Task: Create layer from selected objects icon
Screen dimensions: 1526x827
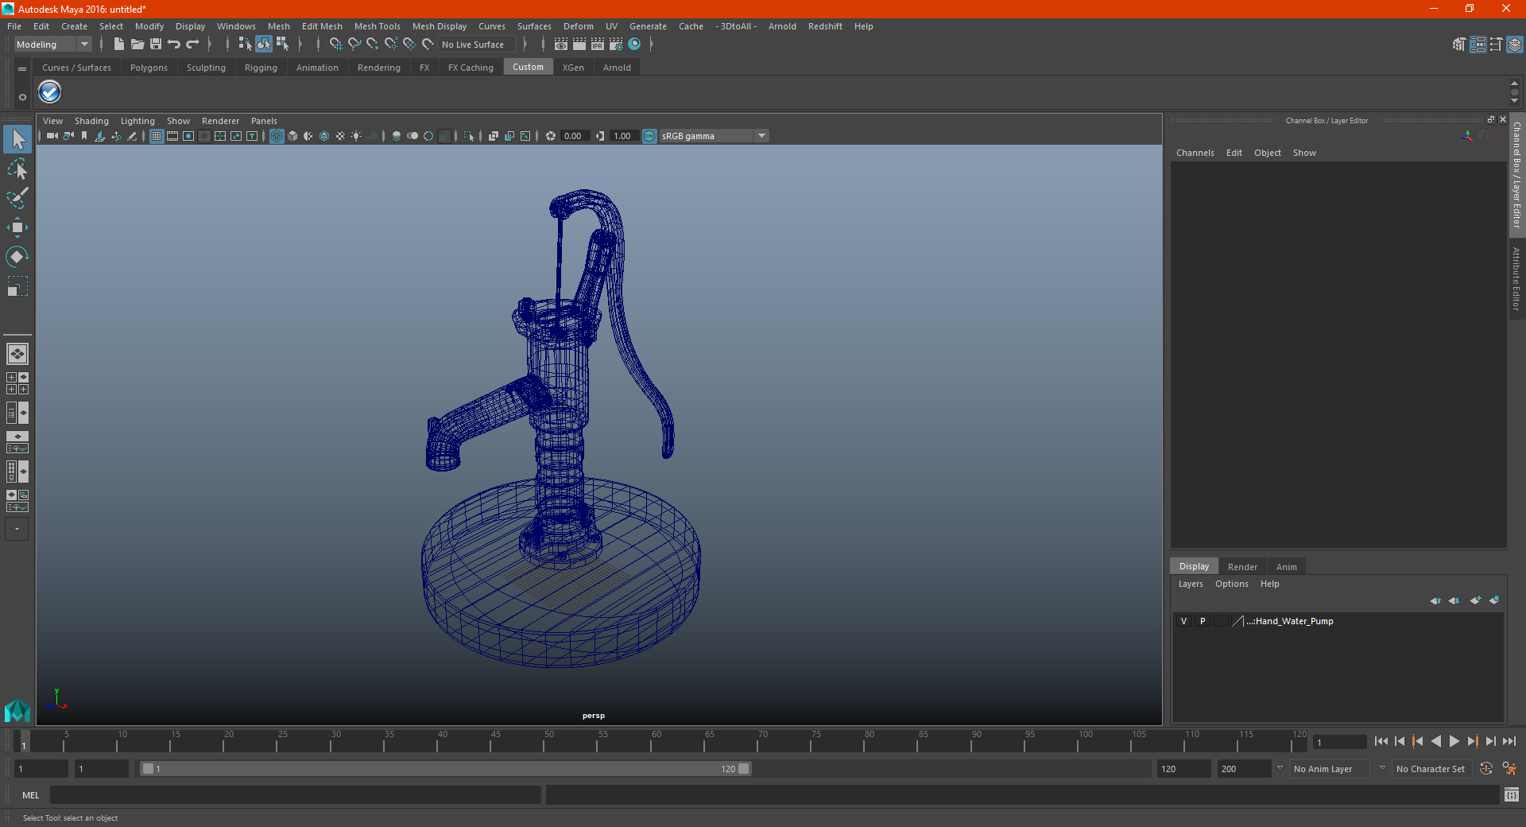Action: click(x=1494, y=600)
